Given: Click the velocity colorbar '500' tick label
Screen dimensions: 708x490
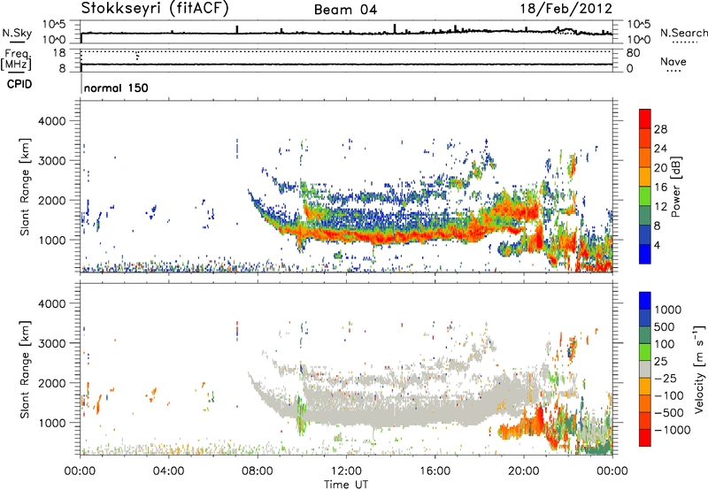Looking at the screenshot, I should pyautogui.click(x=665, y=326).
